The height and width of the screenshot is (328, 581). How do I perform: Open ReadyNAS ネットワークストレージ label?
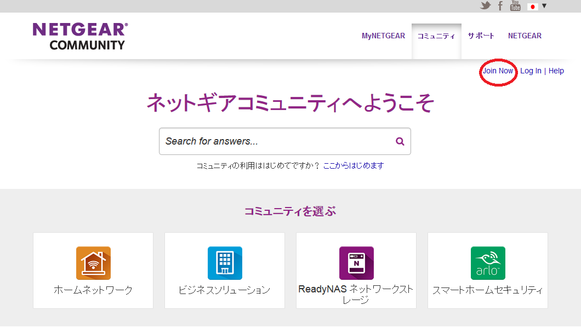[x=356, y=294]
